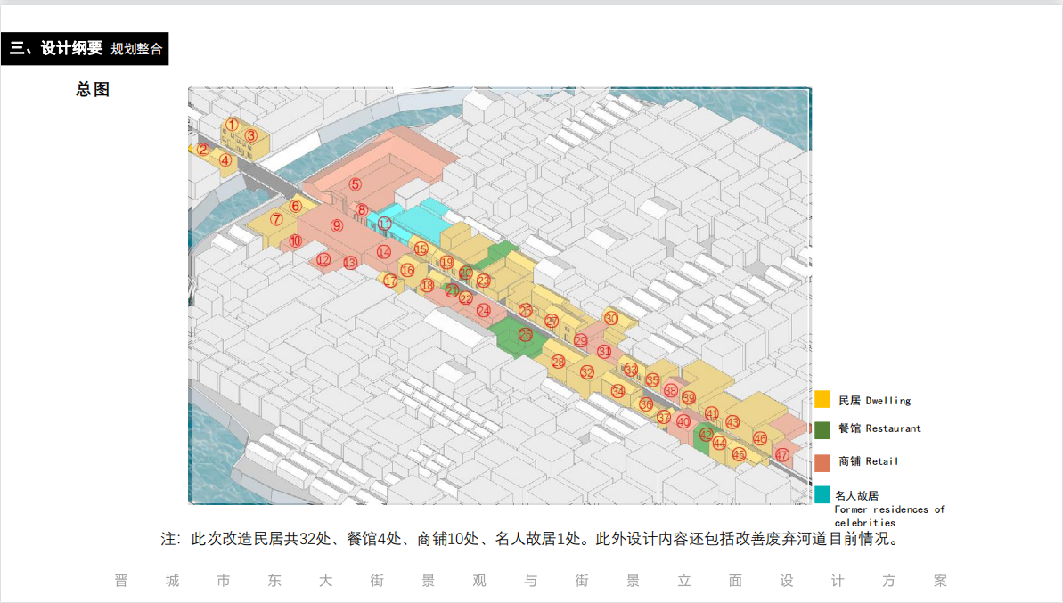Click the yellow Dwelling legend swatch

[822, 399]
